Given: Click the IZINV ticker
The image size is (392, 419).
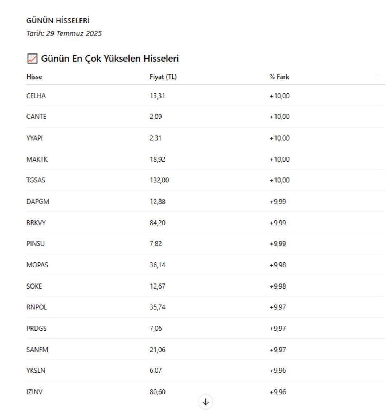Looking at the screenshot, I should [x=34, y=392].
